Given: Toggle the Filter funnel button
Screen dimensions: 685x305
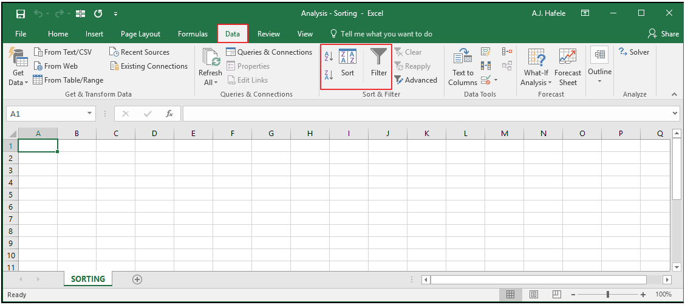Looking at the screenshot, I should click(379, 63).
